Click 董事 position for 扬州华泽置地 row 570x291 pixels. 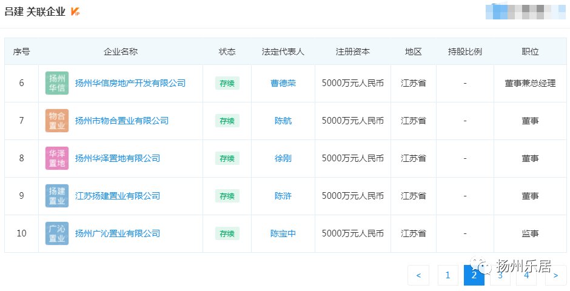pos(531,158)
